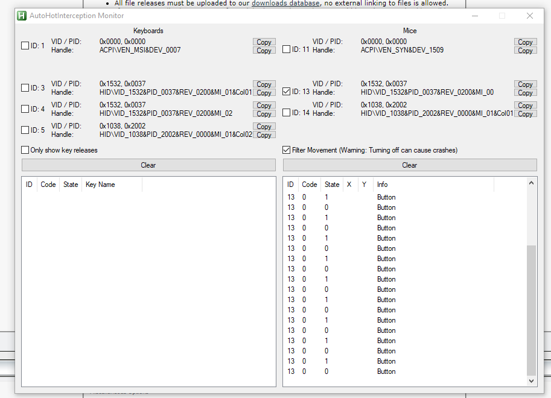The image size is (551, 398).
Task: Check the mouse ID: 14 checkbox
Action: 287,112
